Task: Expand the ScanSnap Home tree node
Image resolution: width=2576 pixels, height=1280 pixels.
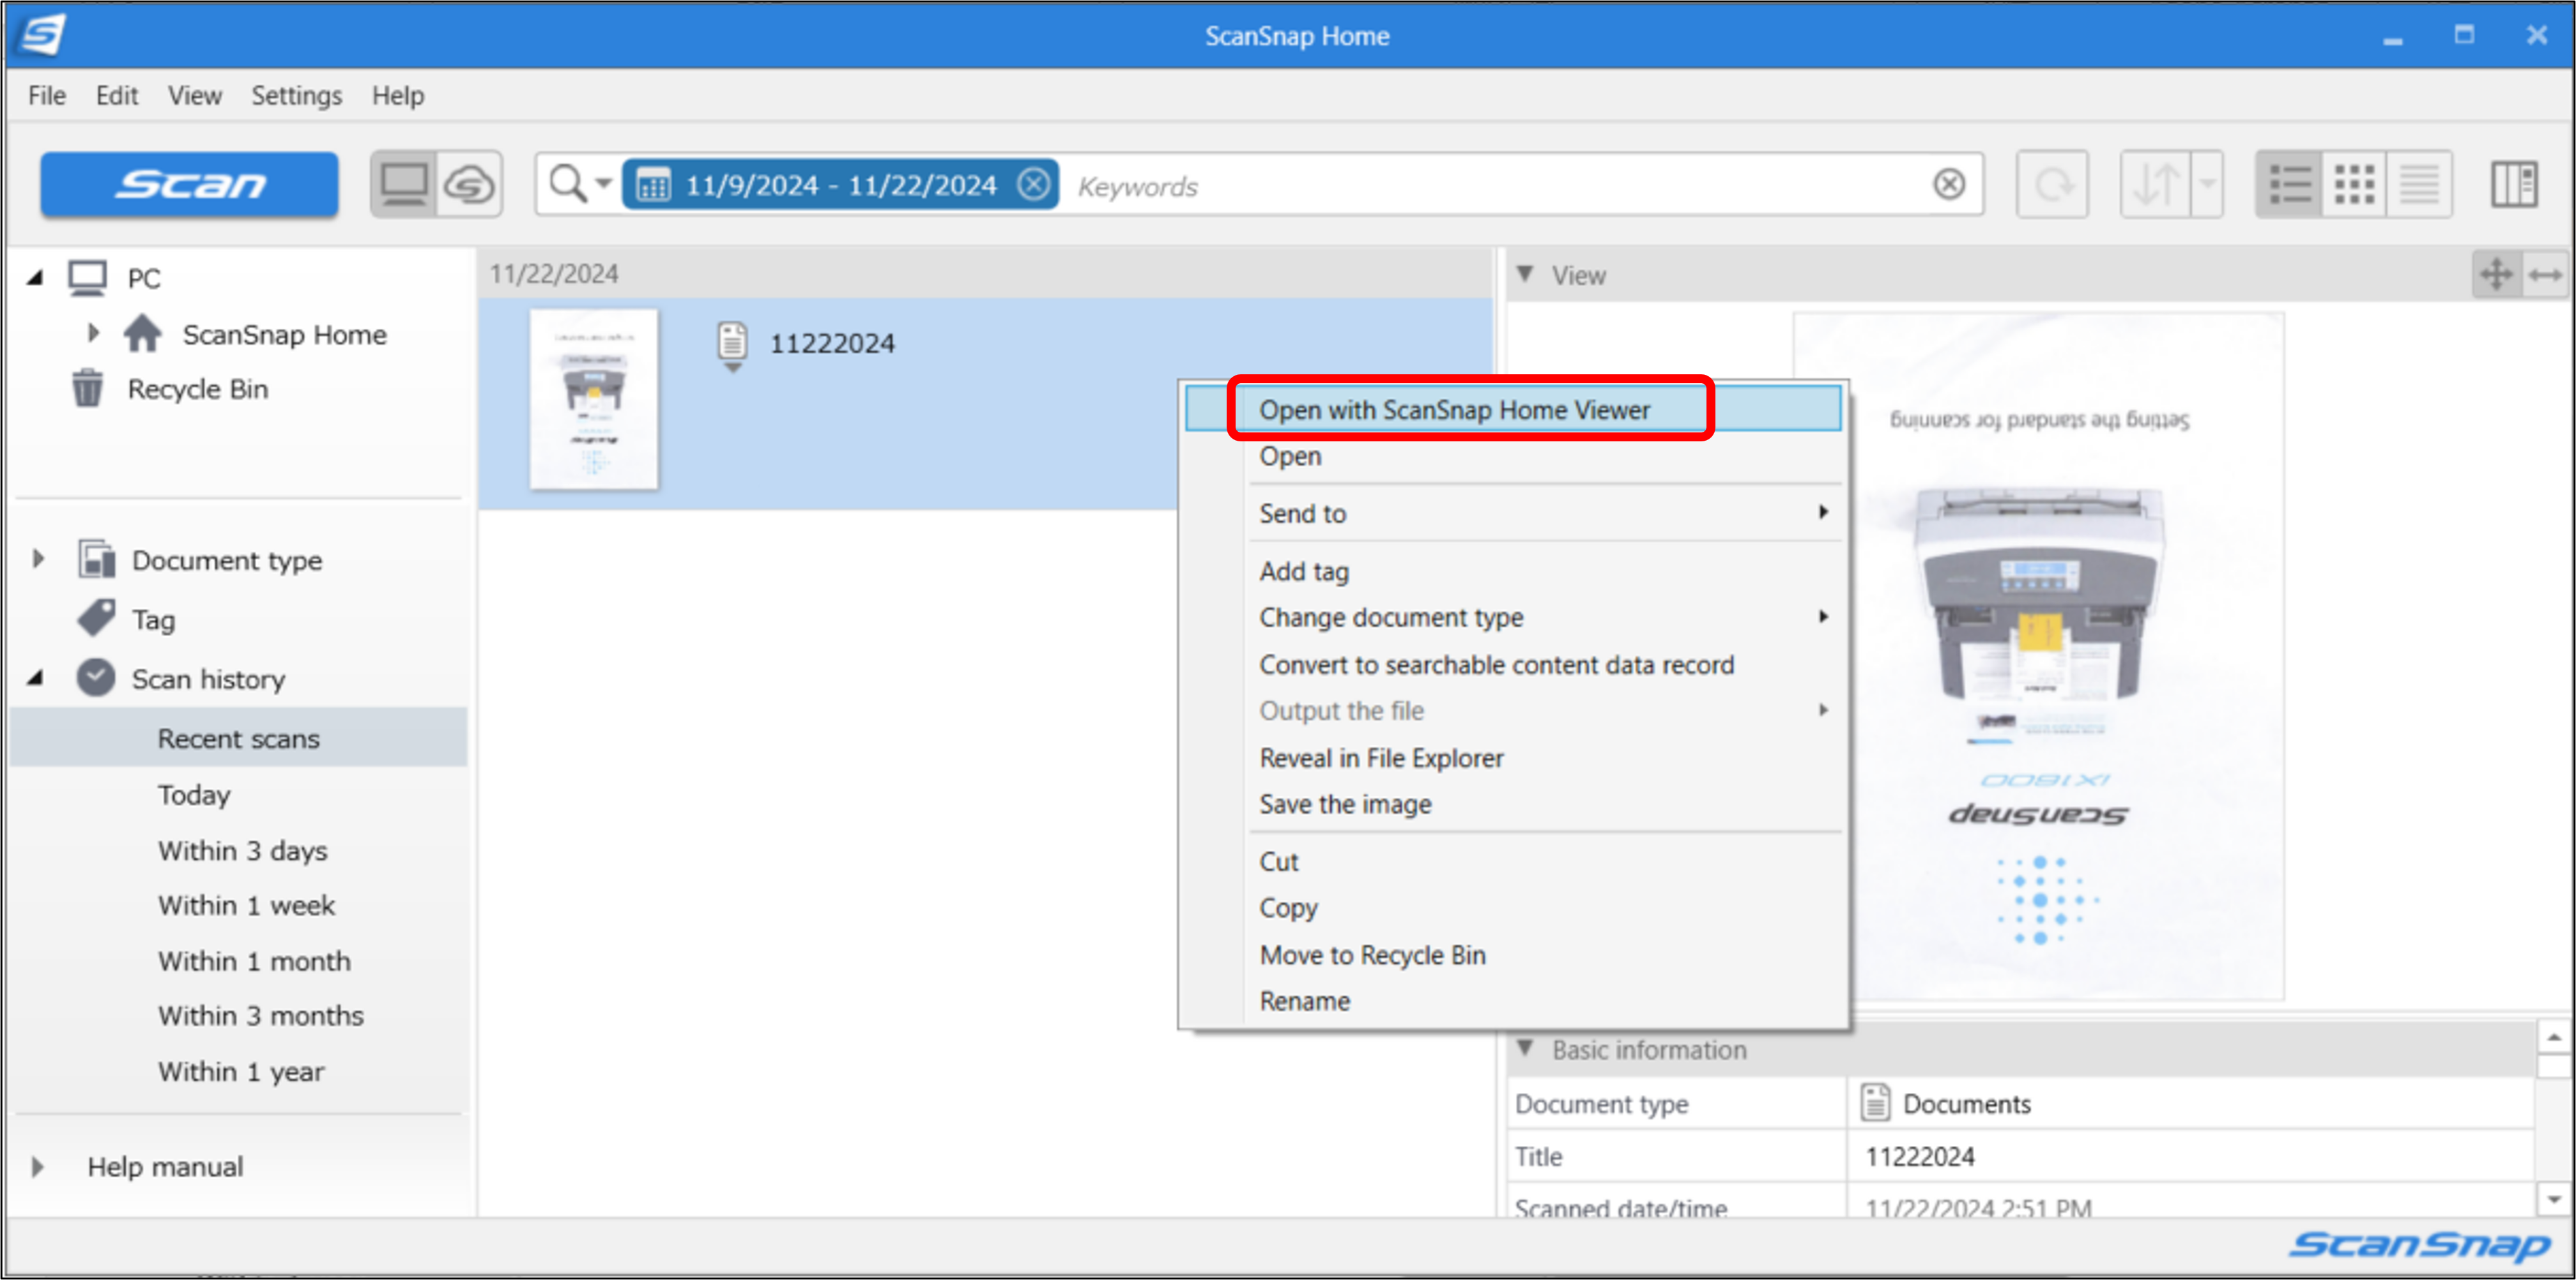Action: coord(92,333)
